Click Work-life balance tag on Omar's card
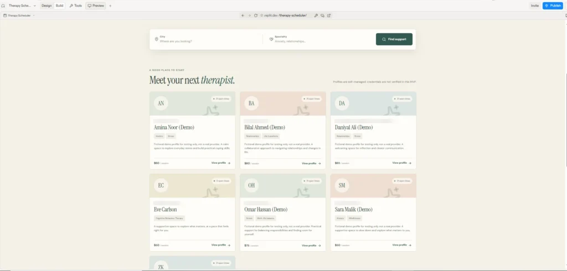Viewport: 567px width, 271px height. point(265,218)
